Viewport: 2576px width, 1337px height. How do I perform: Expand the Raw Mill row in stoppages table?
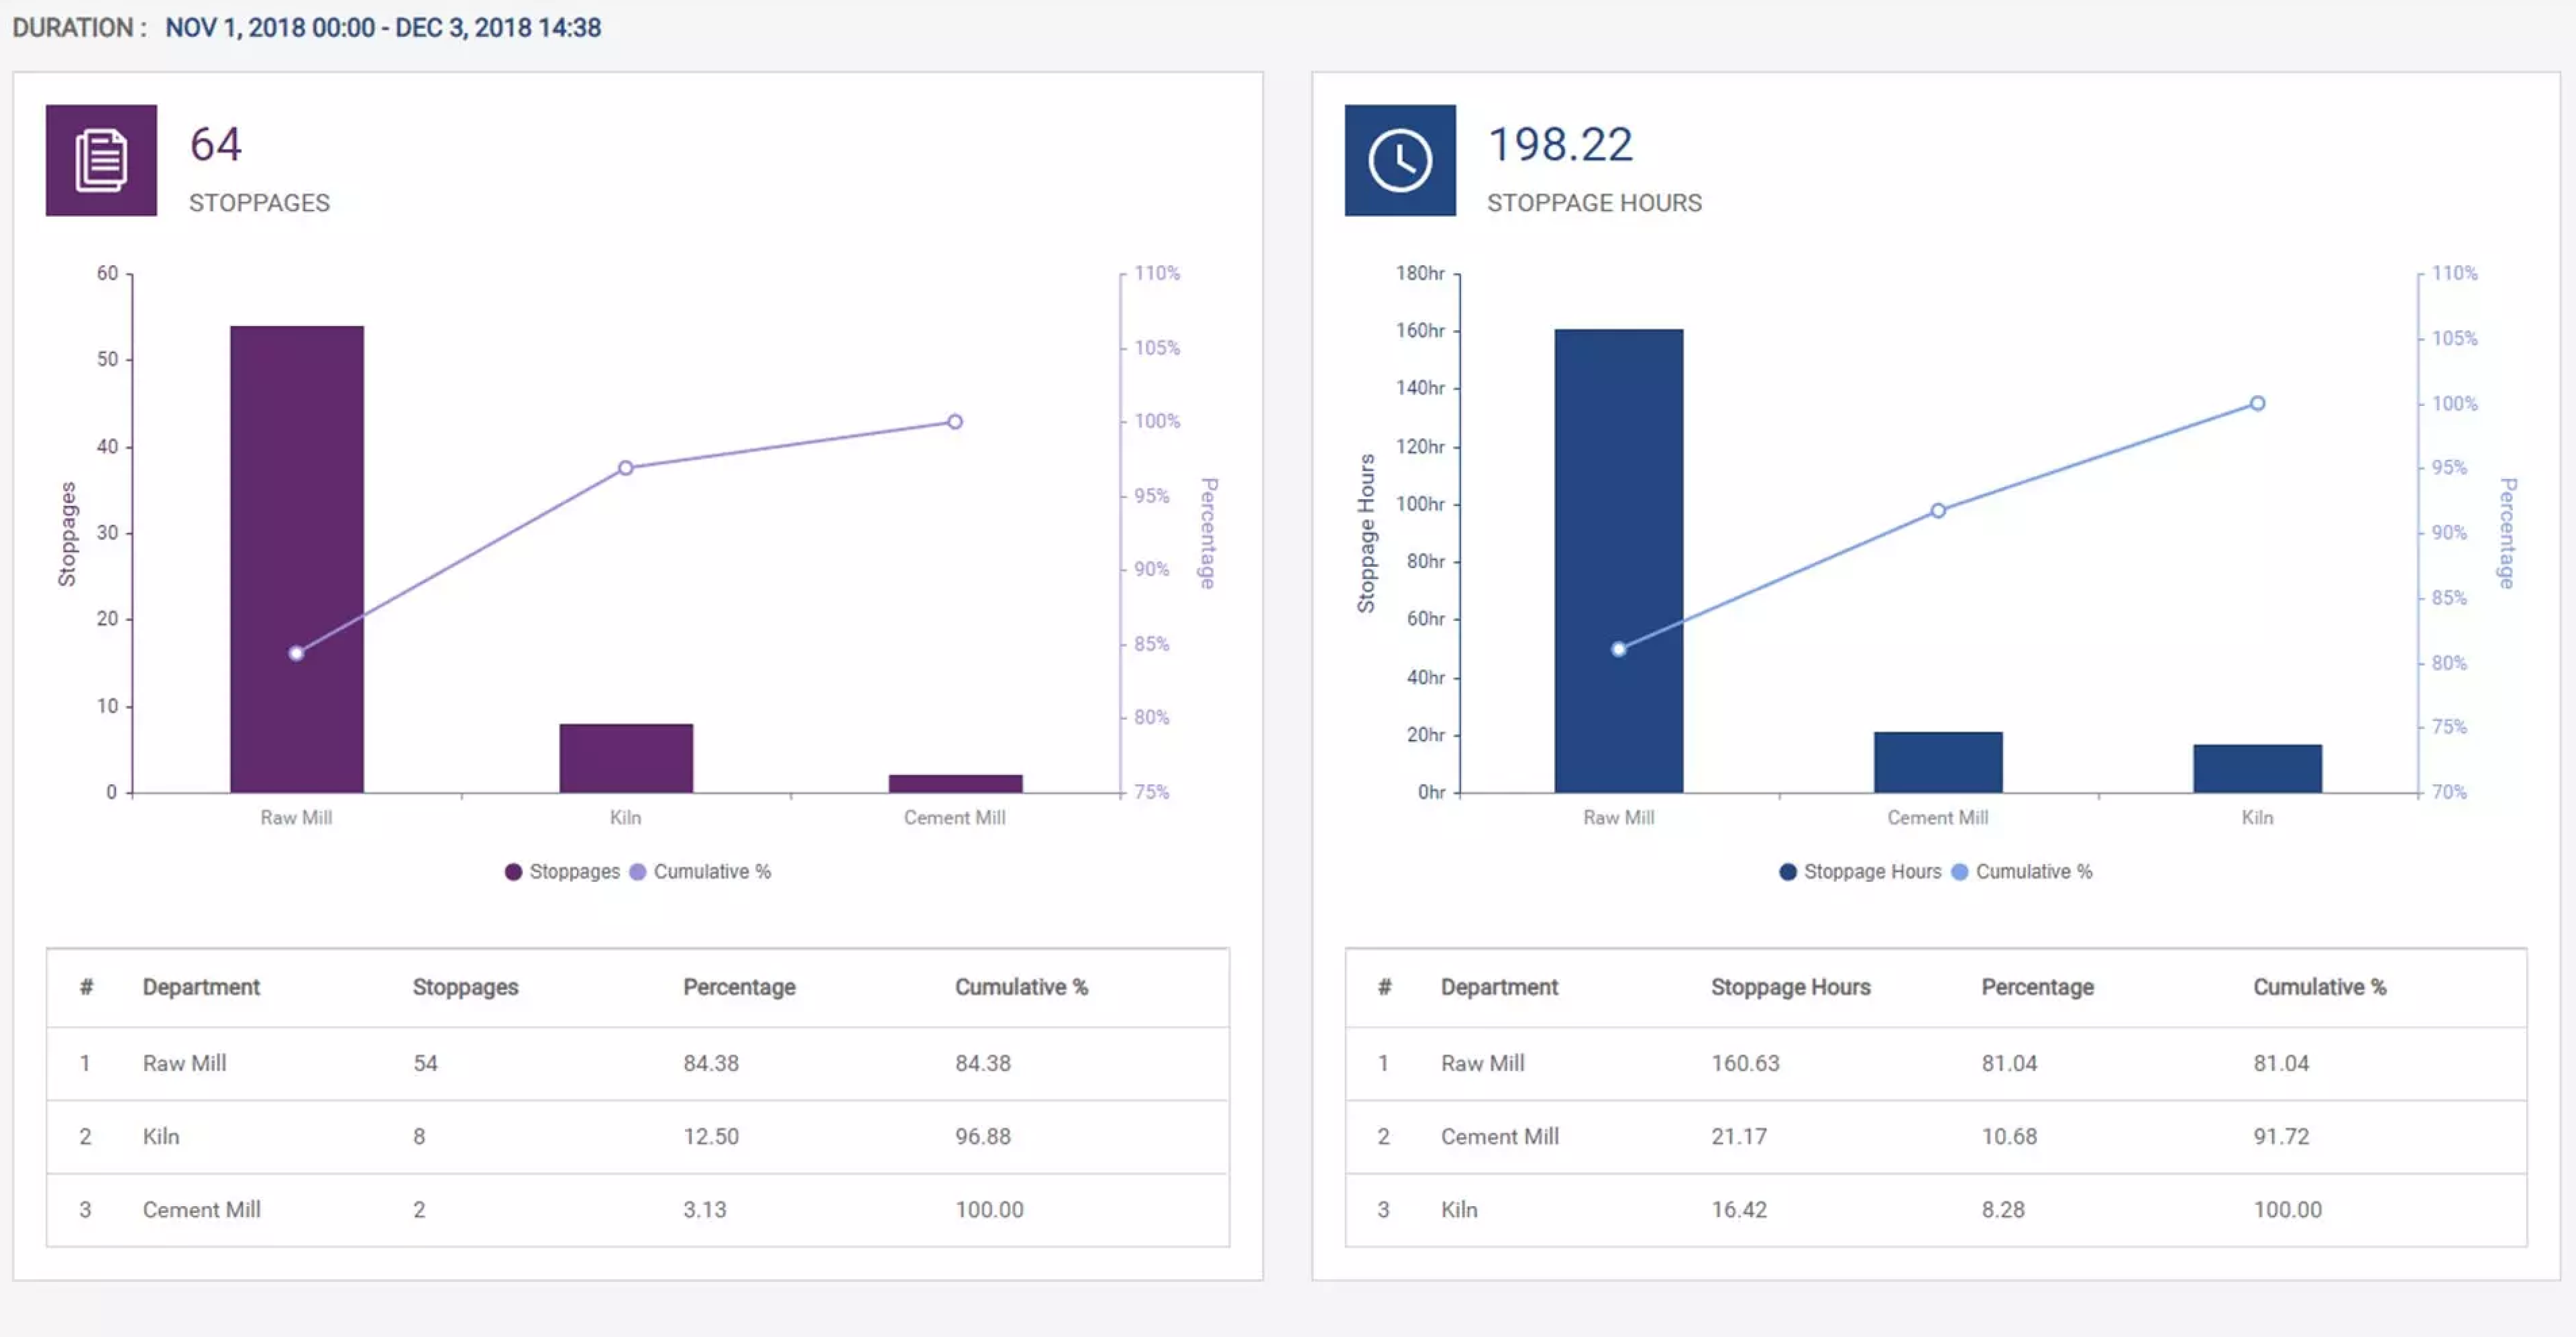(185, 1063)
